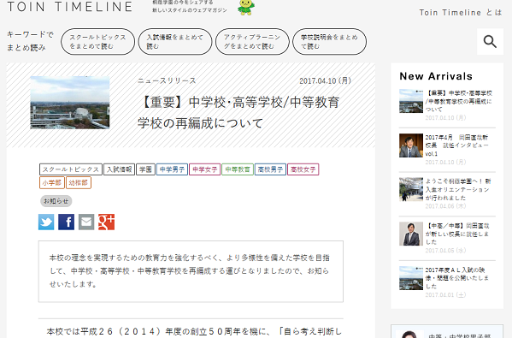The image size is (512, 338).
Task: Share article via Google Plus icon
Action: (x=107, y=222)
